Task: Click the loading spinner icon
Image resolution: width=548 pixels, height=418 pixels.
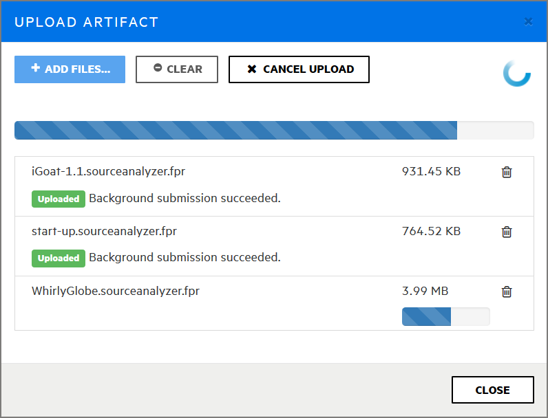Action: (517, 73)
